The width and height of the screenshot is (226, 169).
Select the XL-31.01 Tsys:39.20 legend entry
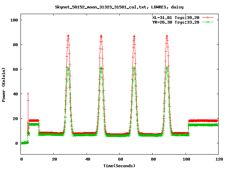pos(176,18)
